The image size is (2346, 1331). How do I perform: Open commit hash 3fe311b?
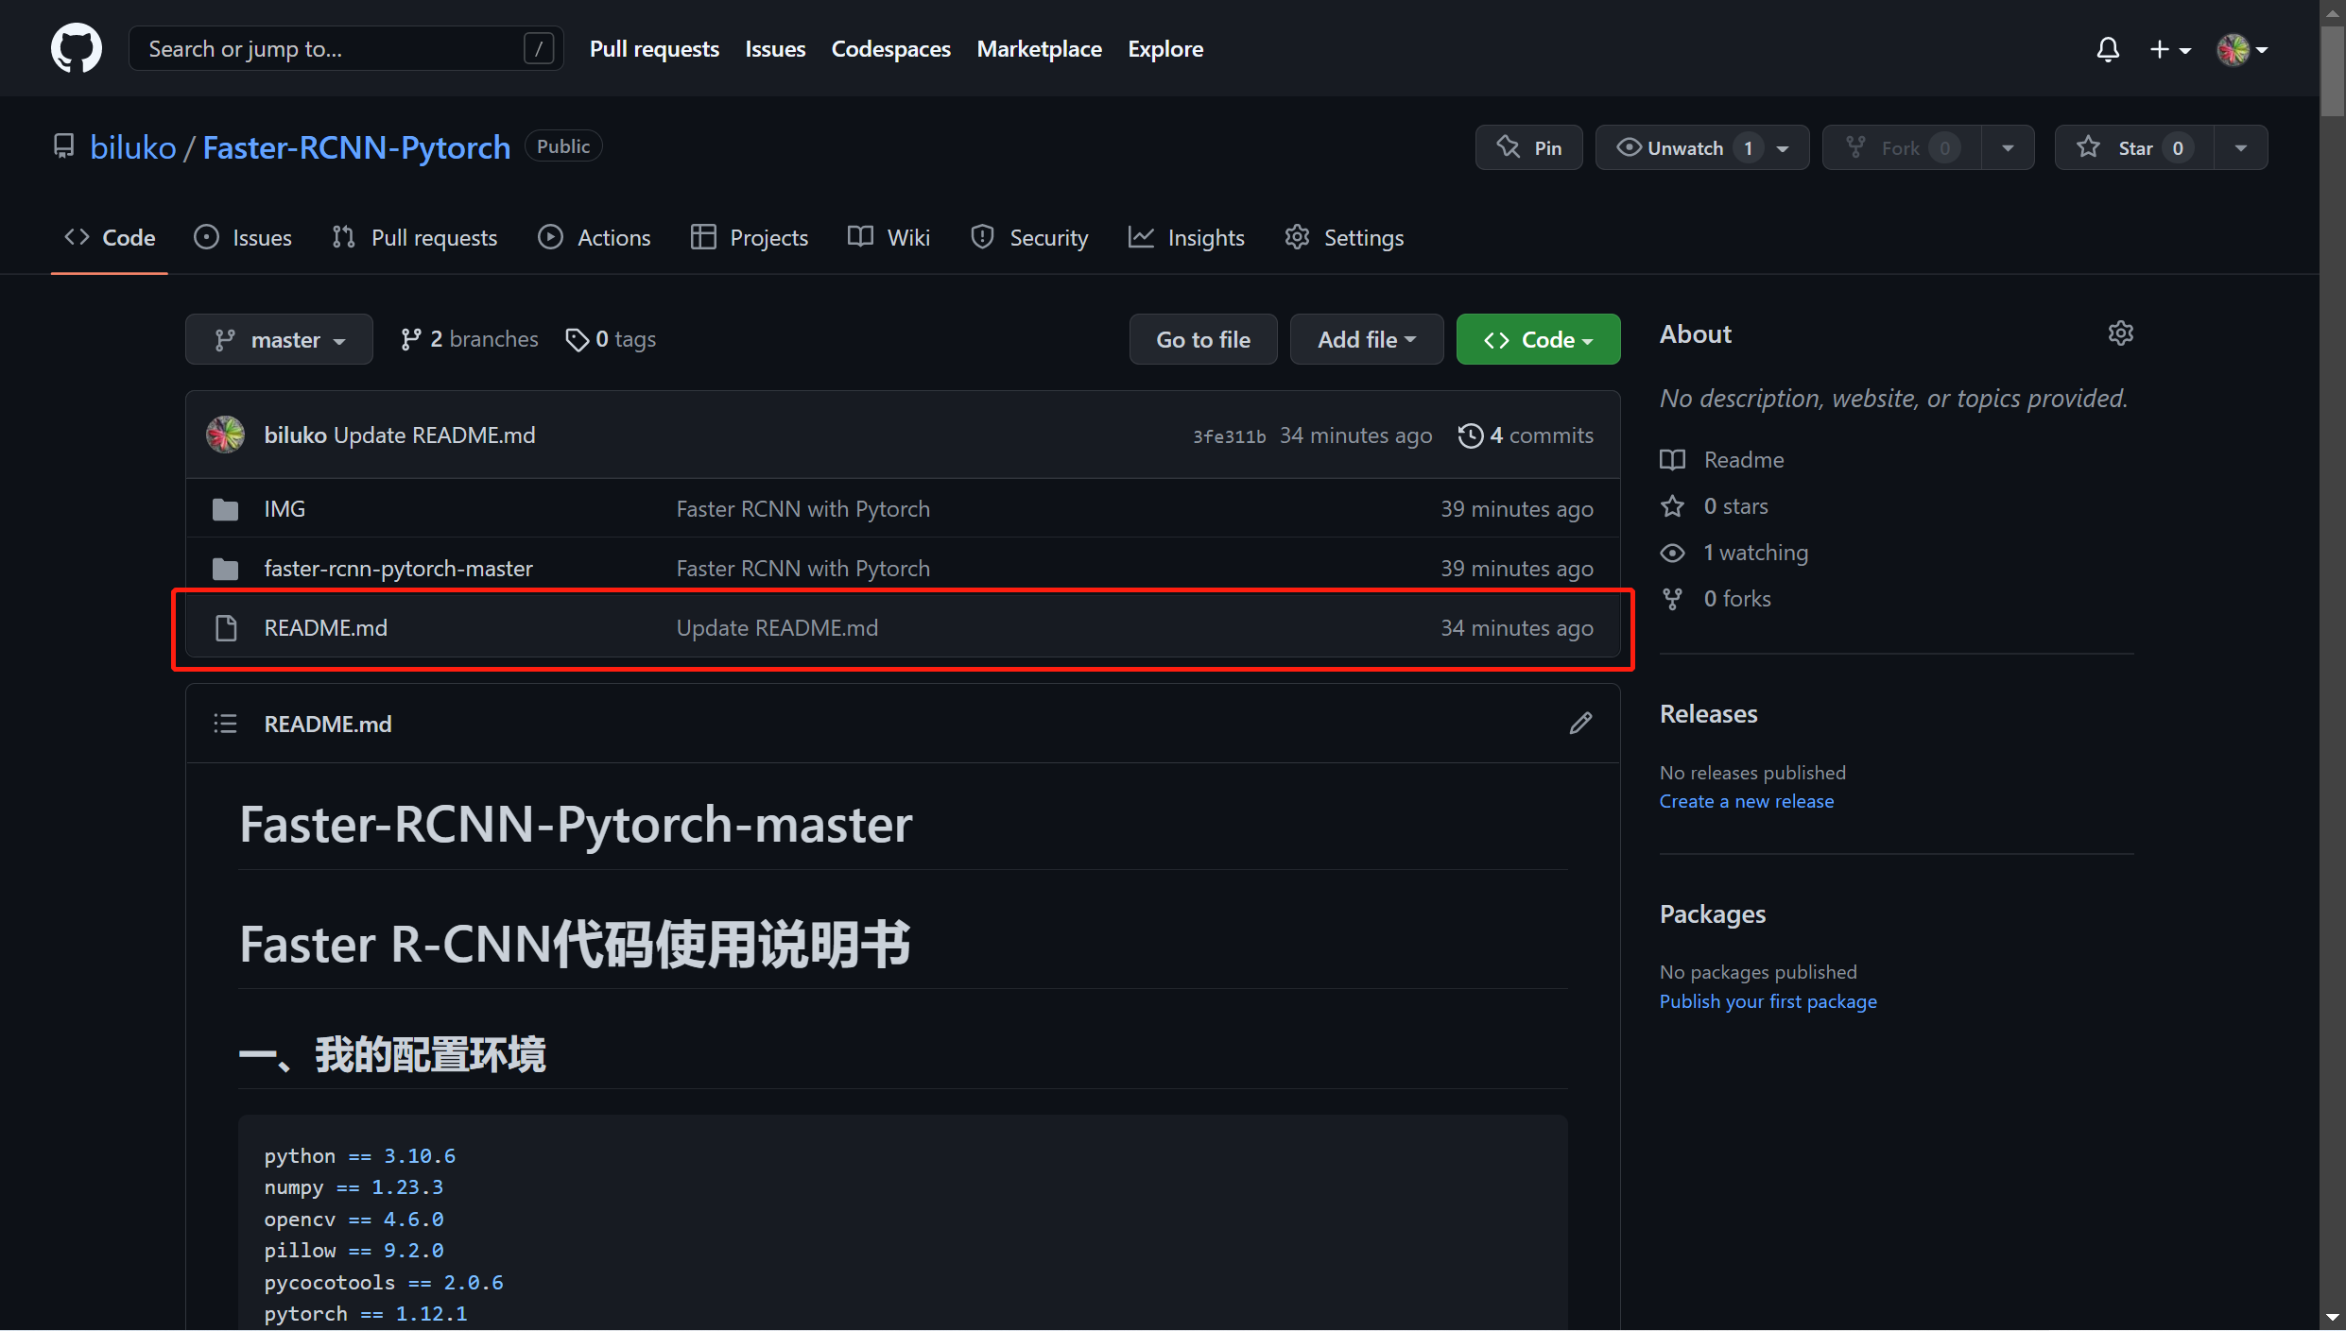coord(1229,436)
